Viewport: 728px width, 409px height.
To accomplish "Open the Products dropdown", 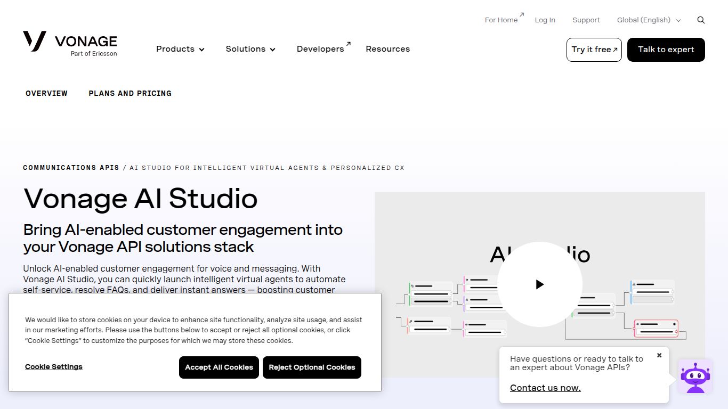I will 180,49.
